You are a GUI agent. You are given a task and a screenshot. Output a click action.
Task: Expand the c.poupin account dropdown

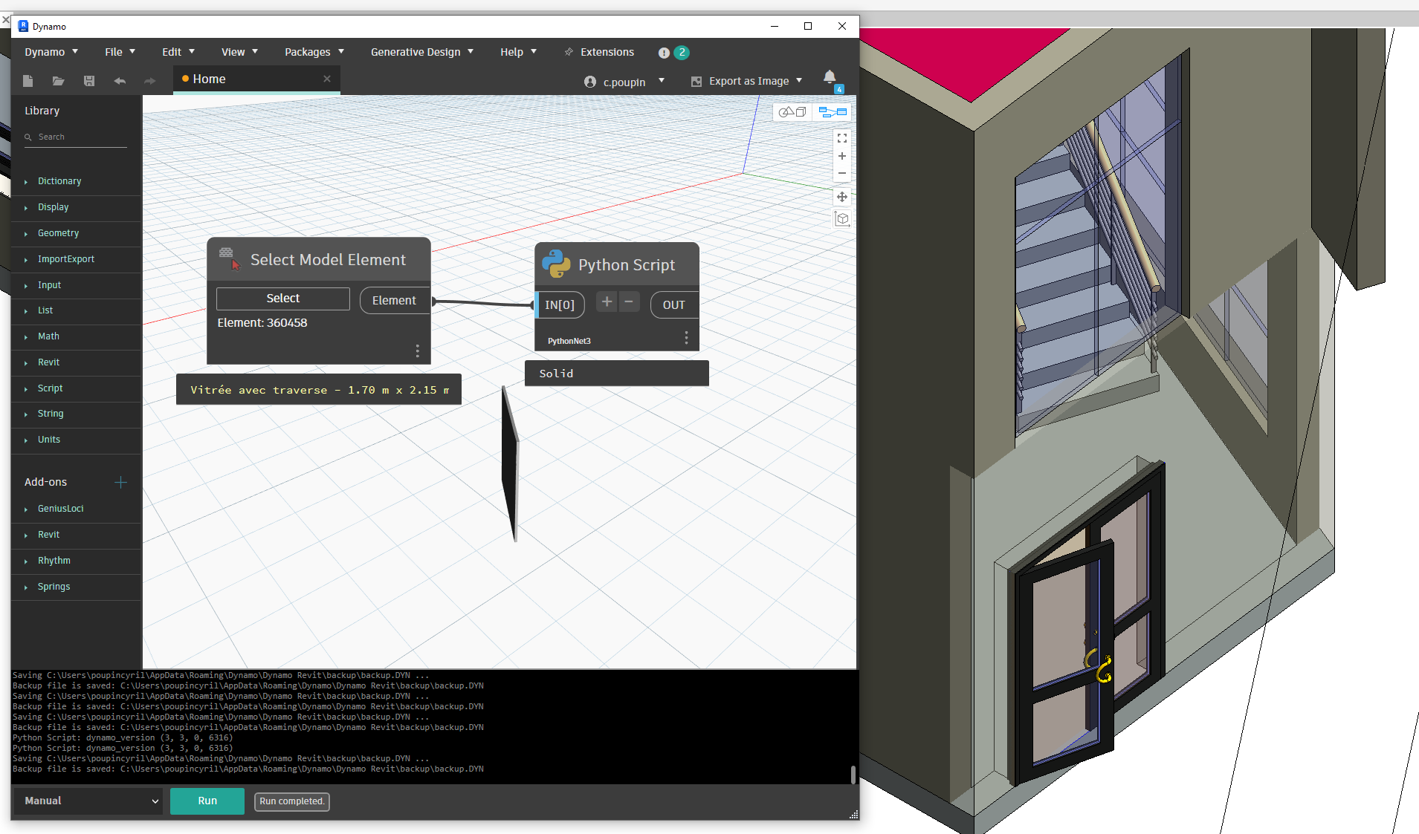pyautogui.click(x=662, y=81)
